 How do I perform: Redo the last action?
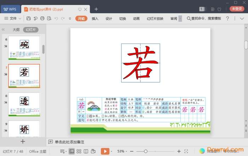(x=63, y=18)
